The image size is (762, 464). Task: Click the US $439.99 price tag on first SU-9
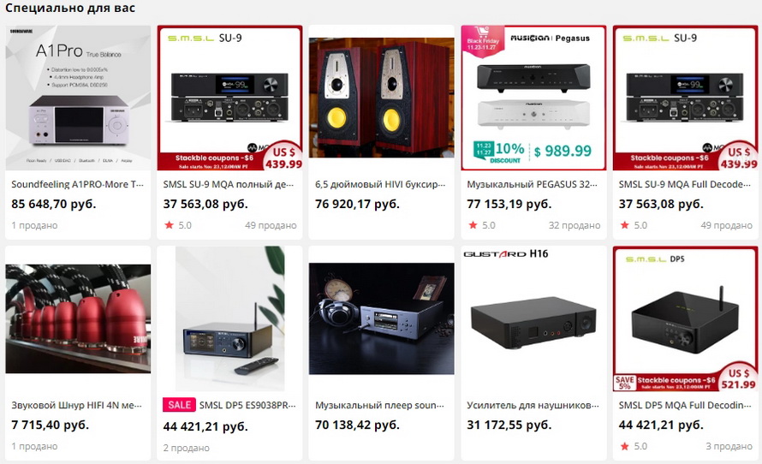pos(283,158)
